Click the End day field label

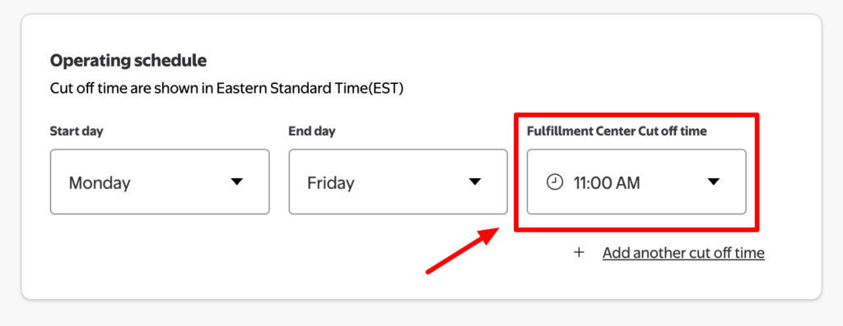point(312,131)
